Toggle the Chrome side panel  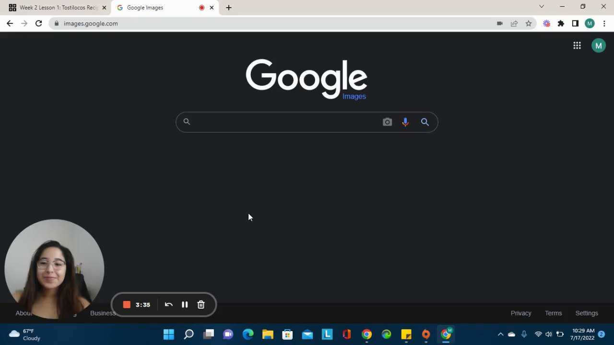[x=575, y=23]
